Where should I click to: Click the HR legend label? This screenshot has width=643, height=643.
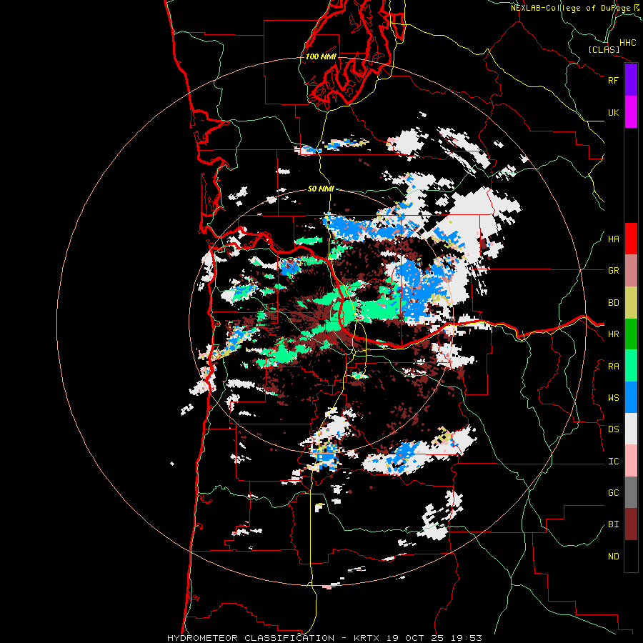coord(613,334)
